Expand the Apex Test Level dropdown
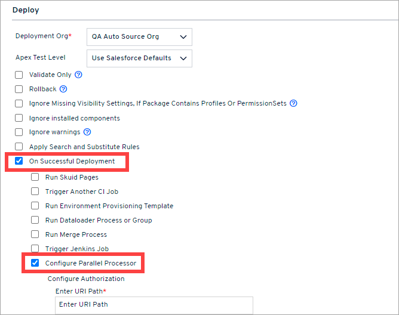Viewport: 399px width, 315px height. coord(139,58)
